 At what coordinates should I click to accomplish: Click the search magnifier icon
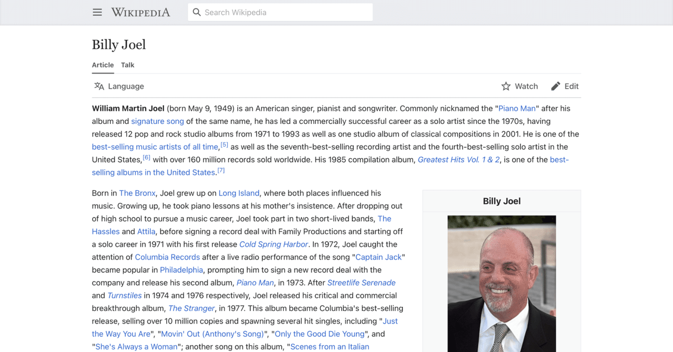tap(197, 12)
